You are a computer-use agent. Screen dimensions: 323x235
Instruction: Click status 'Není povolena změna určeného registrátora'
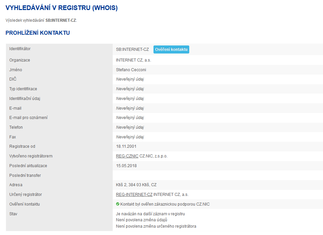point(156,226)
